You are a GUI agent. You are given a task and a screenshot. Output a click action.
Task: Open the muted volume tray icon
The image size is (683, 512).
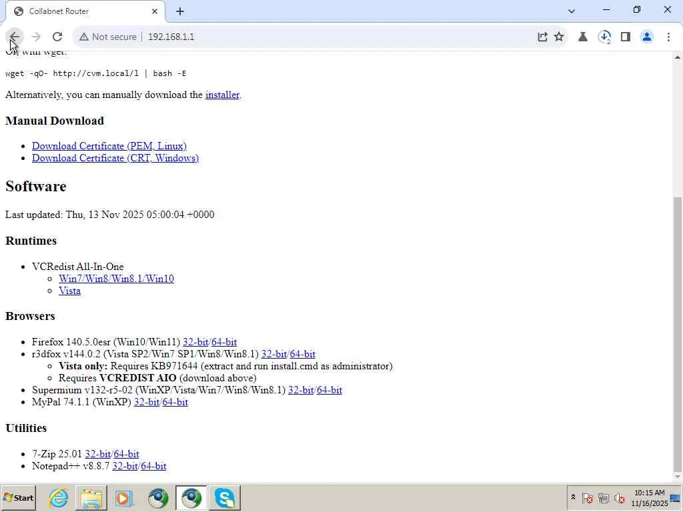point(620,497)
